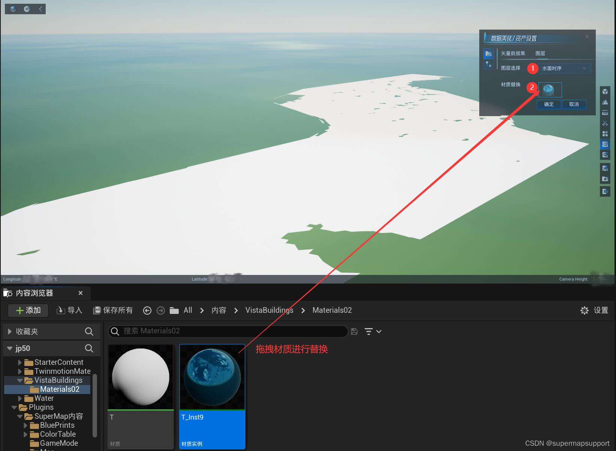Select the clipping scissors tool on right toolbar

tap(605, 122)
